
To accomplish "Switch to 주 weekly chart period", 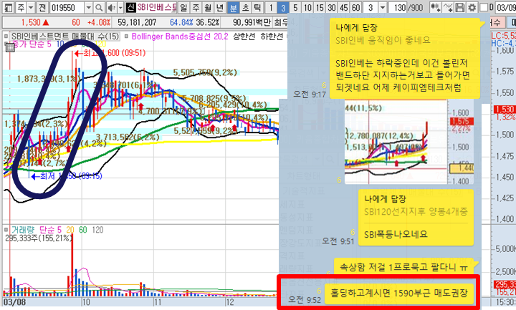I will click(x=196, y=7).
